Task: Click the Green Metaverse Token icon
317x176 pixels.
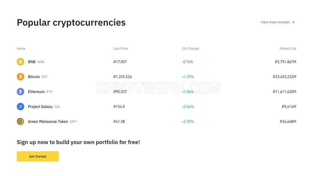Action: [20, 121]
